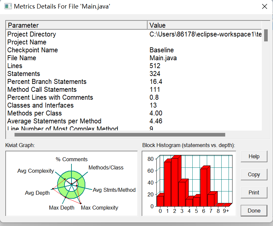273x226 pixels.
Task: Select the Statements parameter row
Action: click(x=134, y=74)
